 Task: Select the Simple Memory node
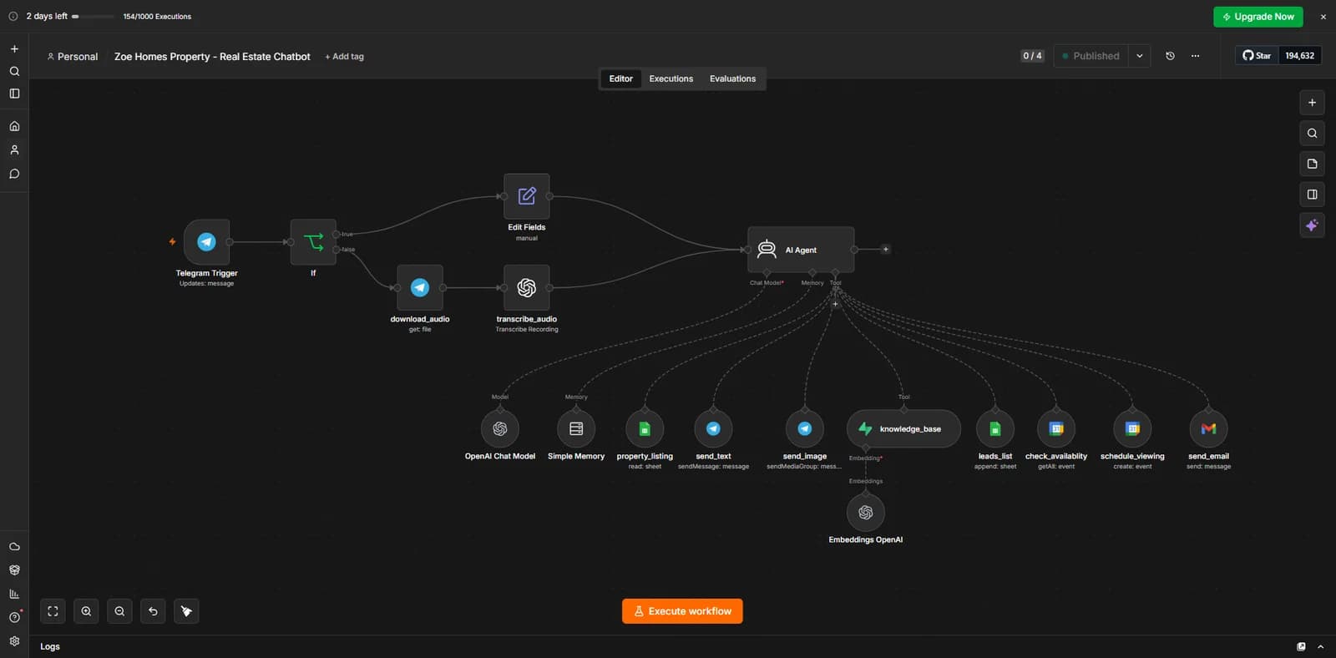click(x=576, y=428)
